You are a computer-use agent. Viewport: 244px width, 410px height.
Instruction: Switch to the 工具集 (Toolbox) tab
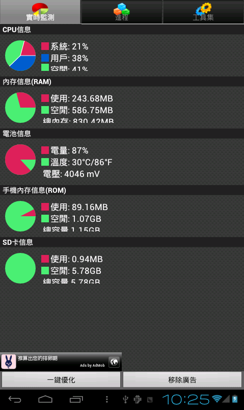click(203, 12)
